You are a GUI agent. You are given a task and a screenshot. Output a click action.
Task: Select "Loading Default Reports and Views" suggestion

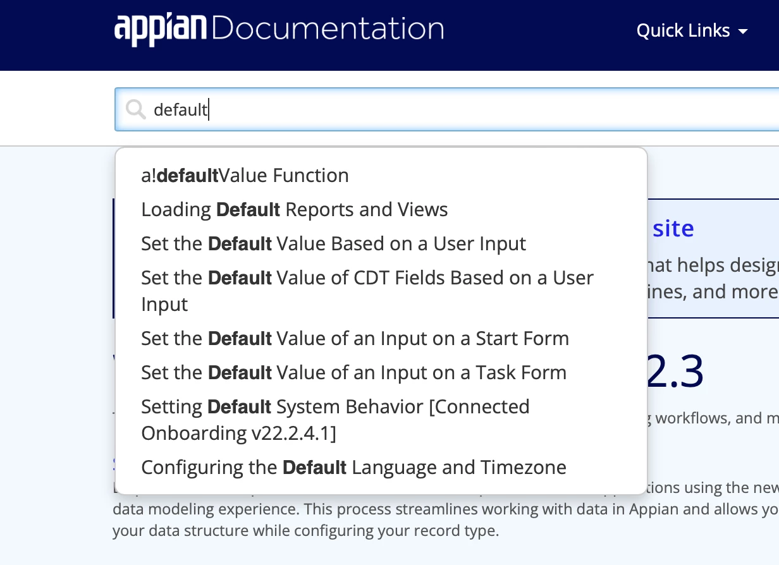coord(381,209)
